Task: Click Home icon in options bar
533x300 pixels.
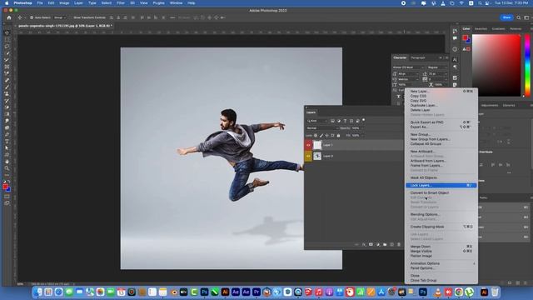Action: [9, 17]
